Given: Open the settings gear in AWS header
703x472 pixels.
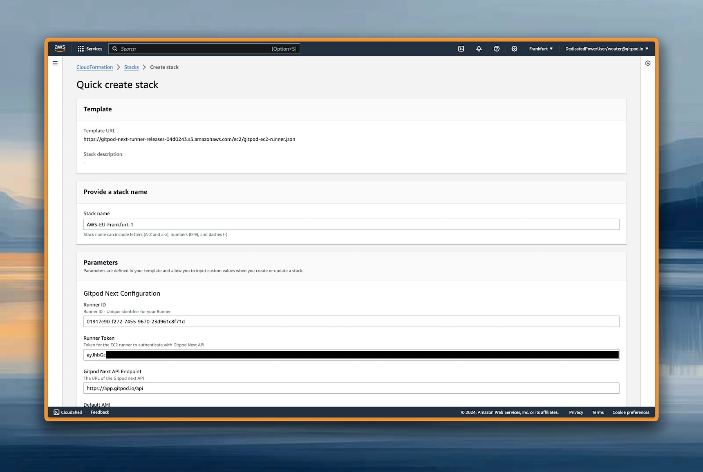Looking at the screenshot, I should coord(514,49).
